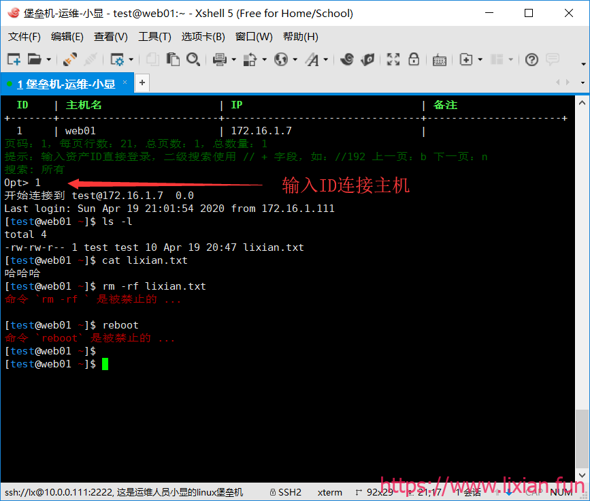Expand the Font dropdown arrow

[x=326, y=59]
